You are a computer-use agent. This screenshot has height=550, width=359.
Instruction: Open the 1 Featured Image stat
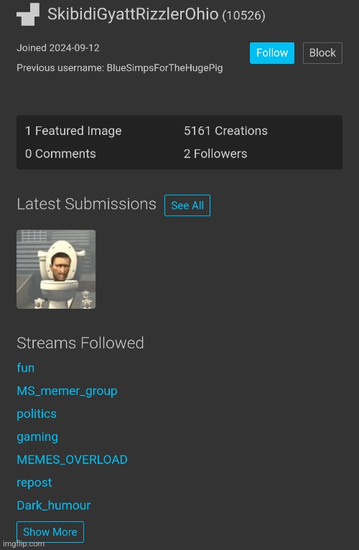click(x=73, y=131)
